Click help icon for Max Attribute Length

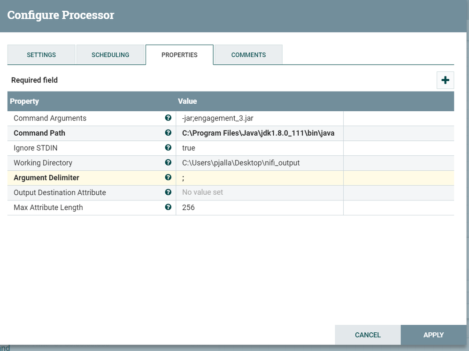click(x=168, y=207)
